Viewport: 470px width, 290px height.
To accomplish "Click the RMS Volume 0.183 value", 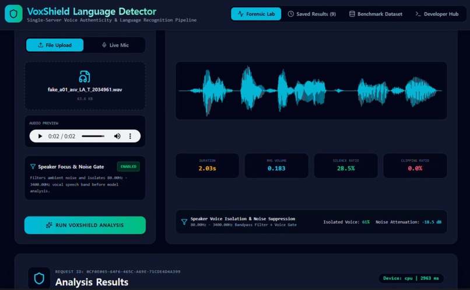I will (x=276, y=169).
